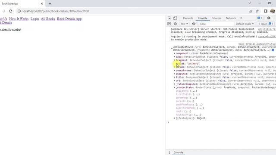Close the BookStoreApp tab
276x155 pixels.
click(42, 3)
